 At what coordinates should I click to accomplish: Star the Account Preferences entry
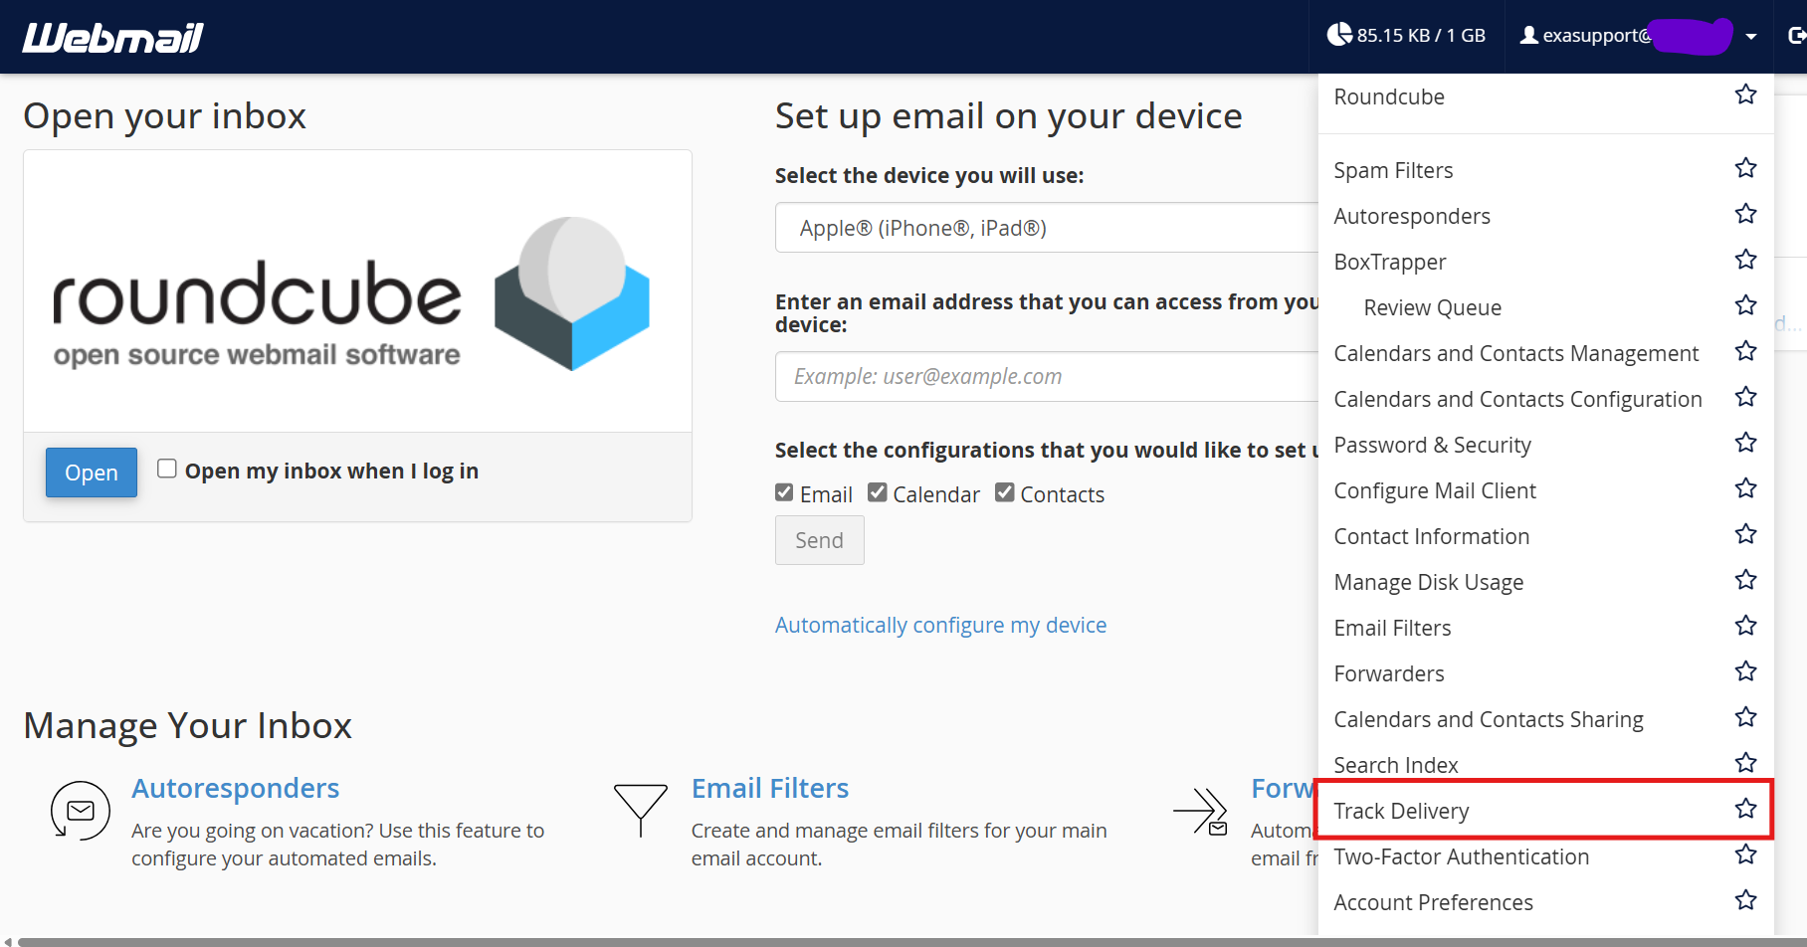(1745, 900)
